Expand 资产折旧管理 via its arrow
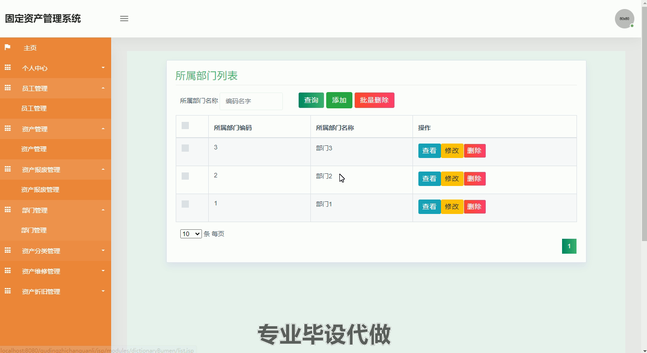The height and width of the screenshot is (353, 647). (x=103, y=291)
